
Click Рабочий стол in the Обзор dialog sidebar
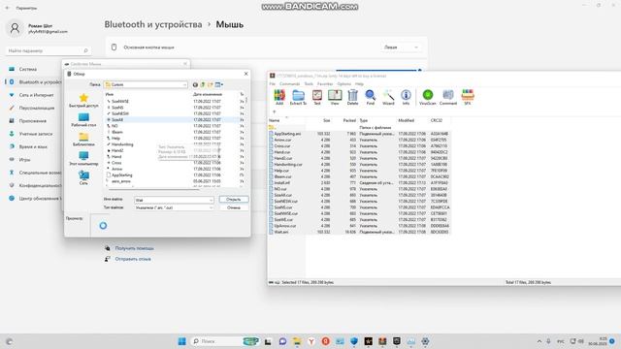(x=83, y=120)
